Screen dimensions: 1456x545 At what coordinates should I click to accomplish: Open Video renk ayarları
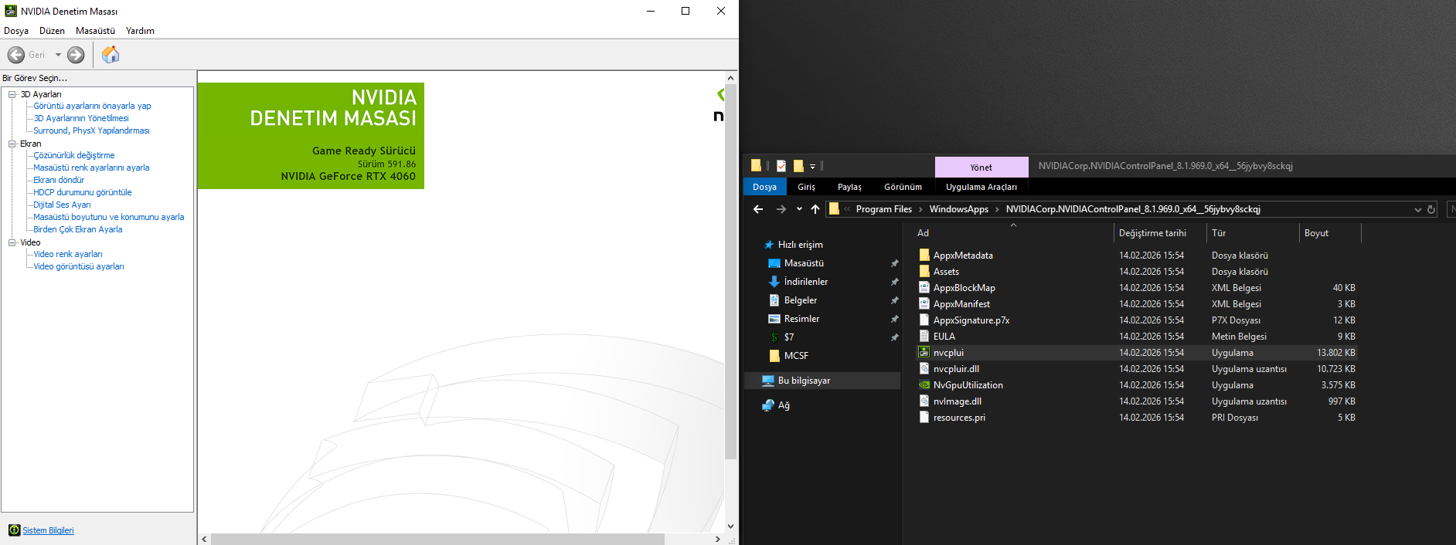click(67, 254)
